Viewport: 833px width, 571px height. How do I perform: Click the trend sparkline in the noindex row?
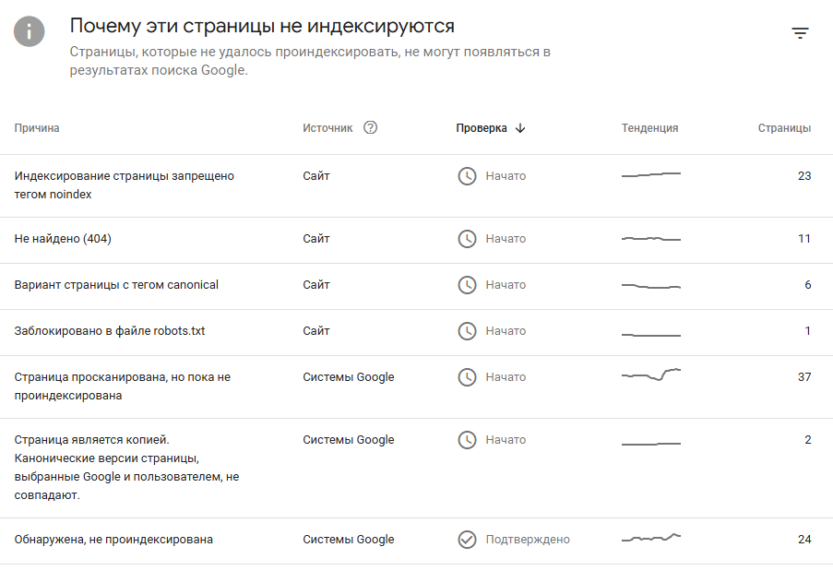[650, 174]
